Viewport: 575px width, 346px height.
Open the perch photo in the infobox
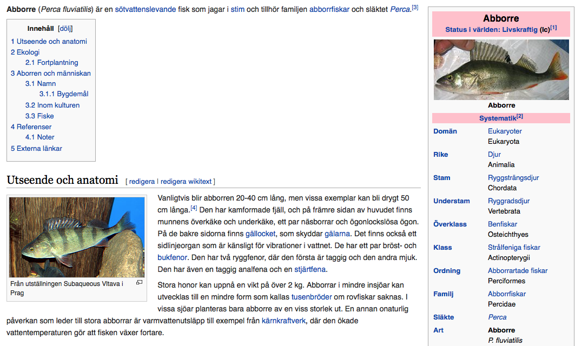[x=501, y=70]
